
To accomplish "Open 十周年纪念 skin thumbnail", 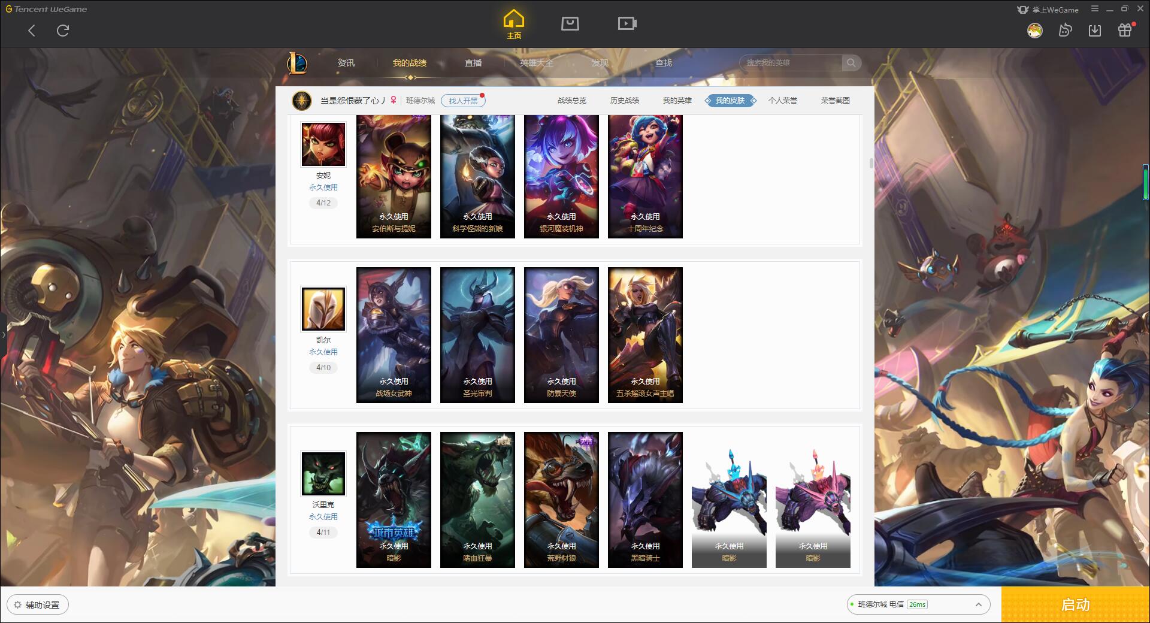I will pos(645,177).
